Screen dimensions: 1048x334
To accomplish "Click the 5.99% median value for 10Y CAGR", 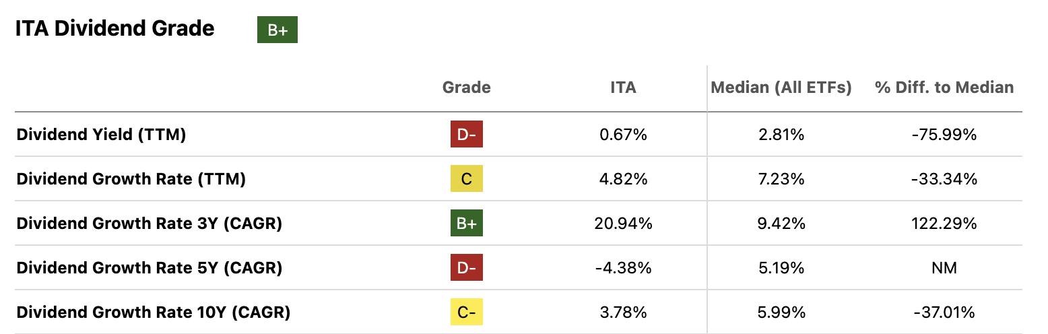I will 781,312.
